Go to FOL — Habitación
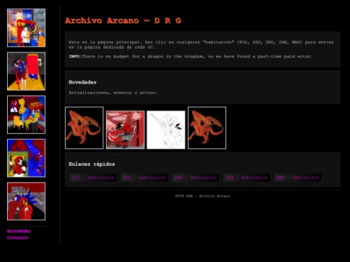The width and height of the screenshot is (350, 262). [x=93, y=177]
